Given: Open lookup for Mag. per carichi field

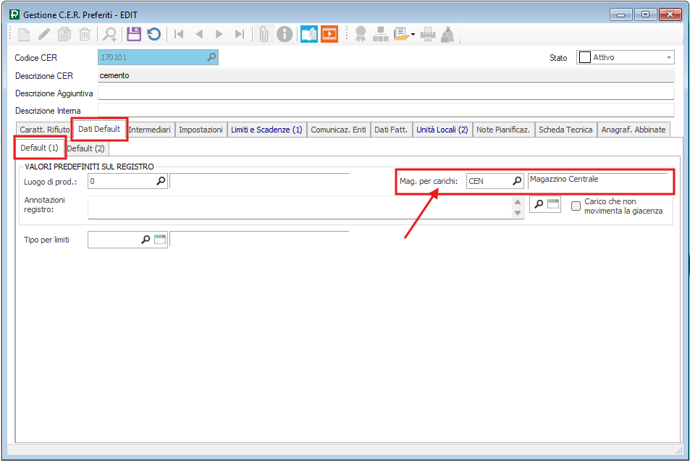Looking at the screenshot, I should pos(517,181).
